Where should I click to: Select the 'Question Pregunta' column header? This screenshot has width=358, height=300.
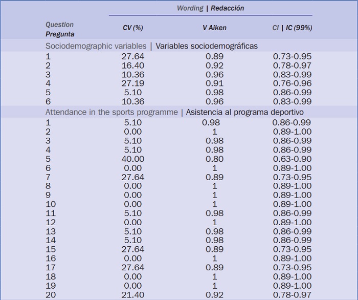(59, 29)
